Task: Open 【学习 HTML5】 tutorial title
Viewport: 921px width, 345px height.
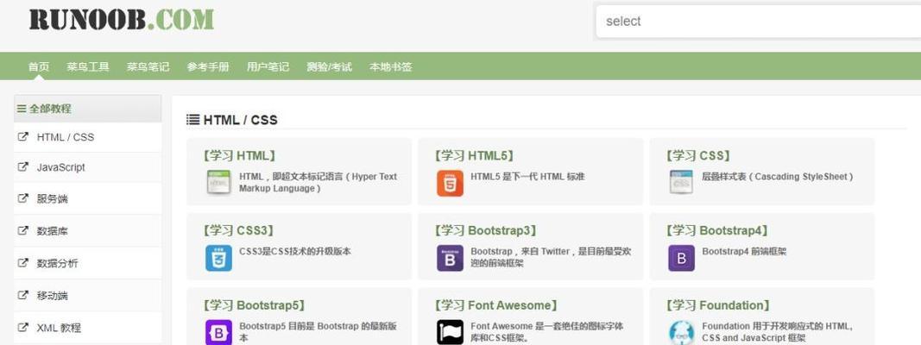Action: click(474, 156)
